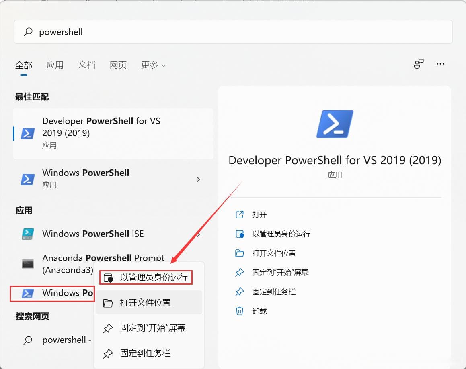The image size is (466, 369).
Task: Click the admin shield icon in details pane
Action: (240, 234)
